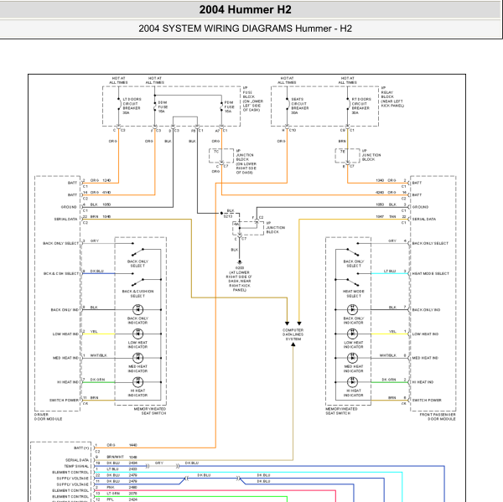Click the 'LT GRN' wire color label
The width and height of the screenshot is (503, 502).
point(113,494)
